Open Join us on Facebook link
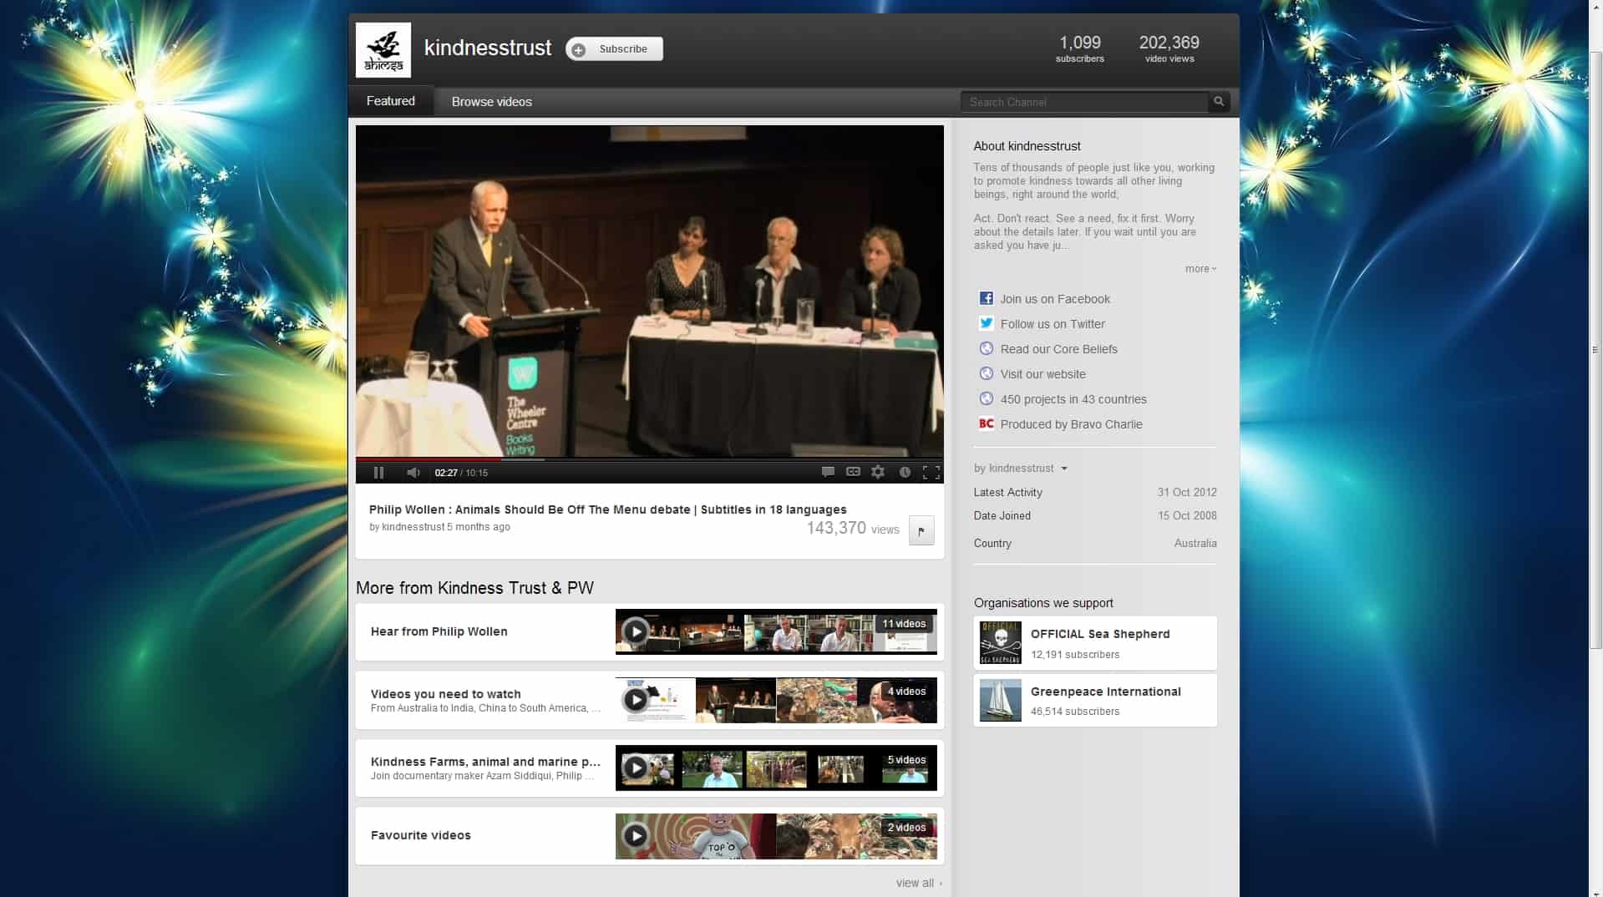This screenshot has height=897, width=1603. click(1055, 299)
